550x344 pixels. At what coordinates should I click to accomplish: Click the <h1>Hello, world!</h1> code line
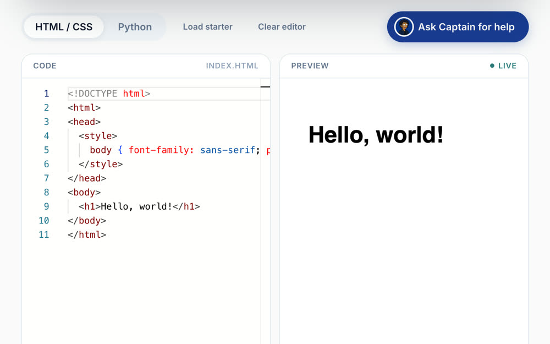[x=139, y=206]
